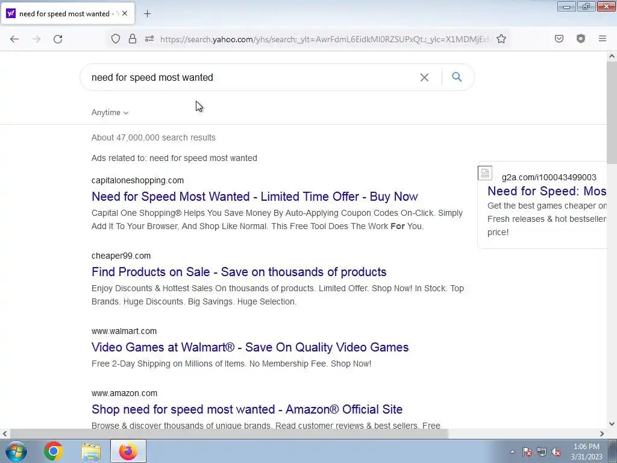The image size is (617, 463).
Task: Open the muted volume tray icon
Action: pyautogui.click(x=556, y=452)
